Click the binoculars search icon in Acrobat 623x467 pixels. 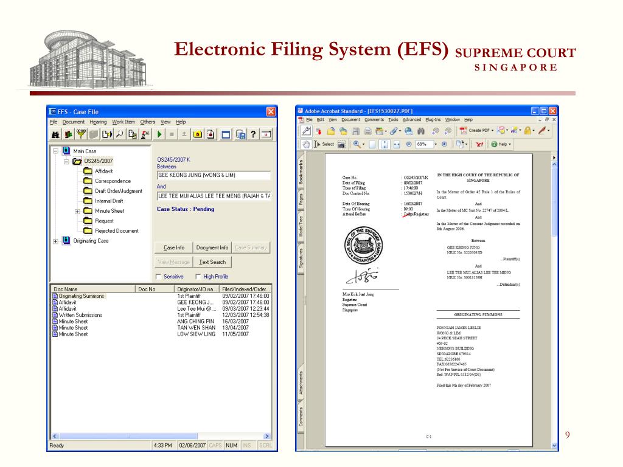pyautogui.click(x=421, y=131)
